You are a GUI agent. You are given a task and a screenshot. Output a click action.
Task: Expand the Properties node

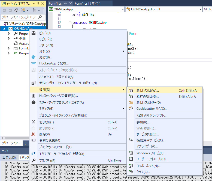[x=9, y=34]
